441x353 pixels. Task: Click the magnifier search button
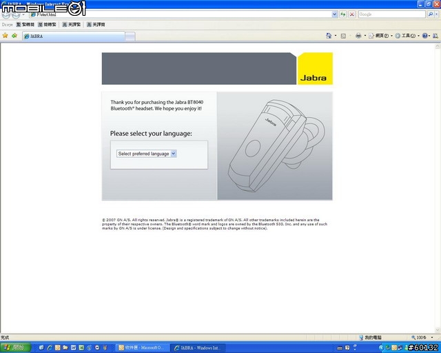coord(430,14)
